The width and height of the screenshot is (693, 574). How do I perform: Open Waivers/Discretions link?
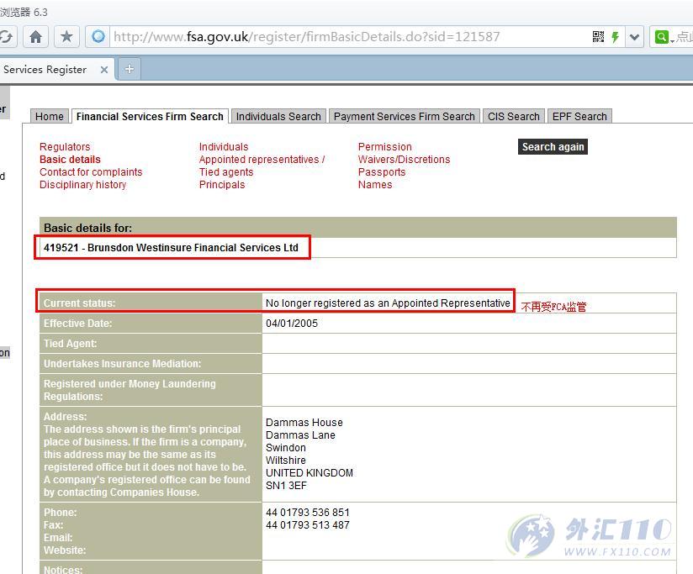(404, 160)
